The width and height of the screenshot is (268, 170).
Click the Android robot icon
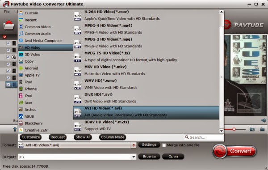[21, 68]
